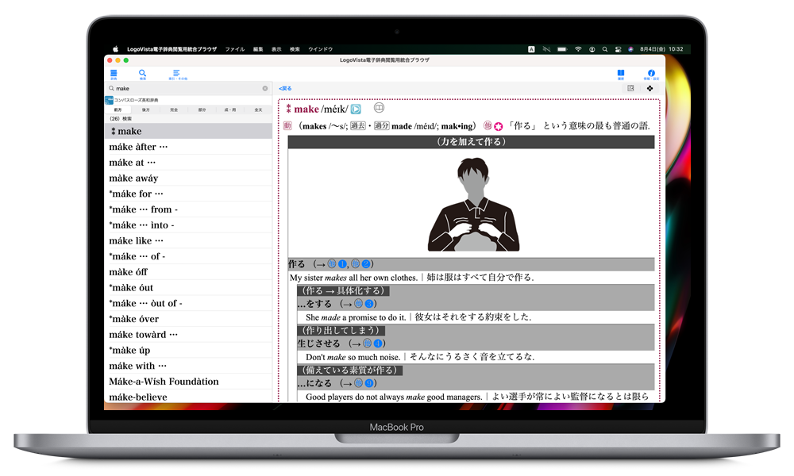Click the four-diamond icon in the content toolbar

[649, 88]
